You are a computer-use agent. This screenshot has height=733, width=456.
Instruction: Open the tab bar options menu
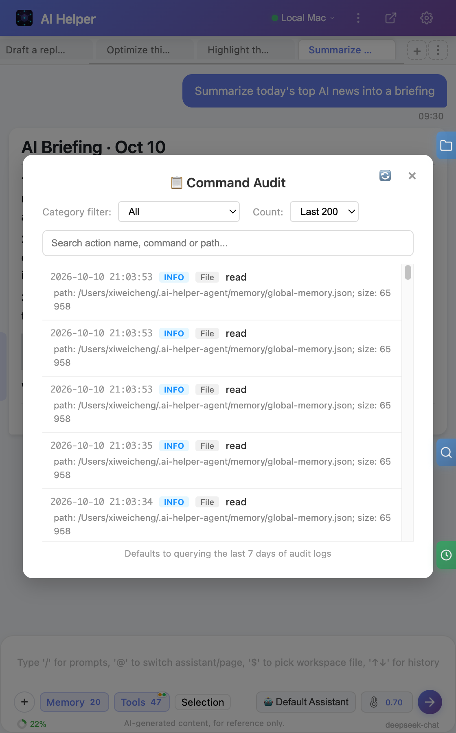click(438, 50)
